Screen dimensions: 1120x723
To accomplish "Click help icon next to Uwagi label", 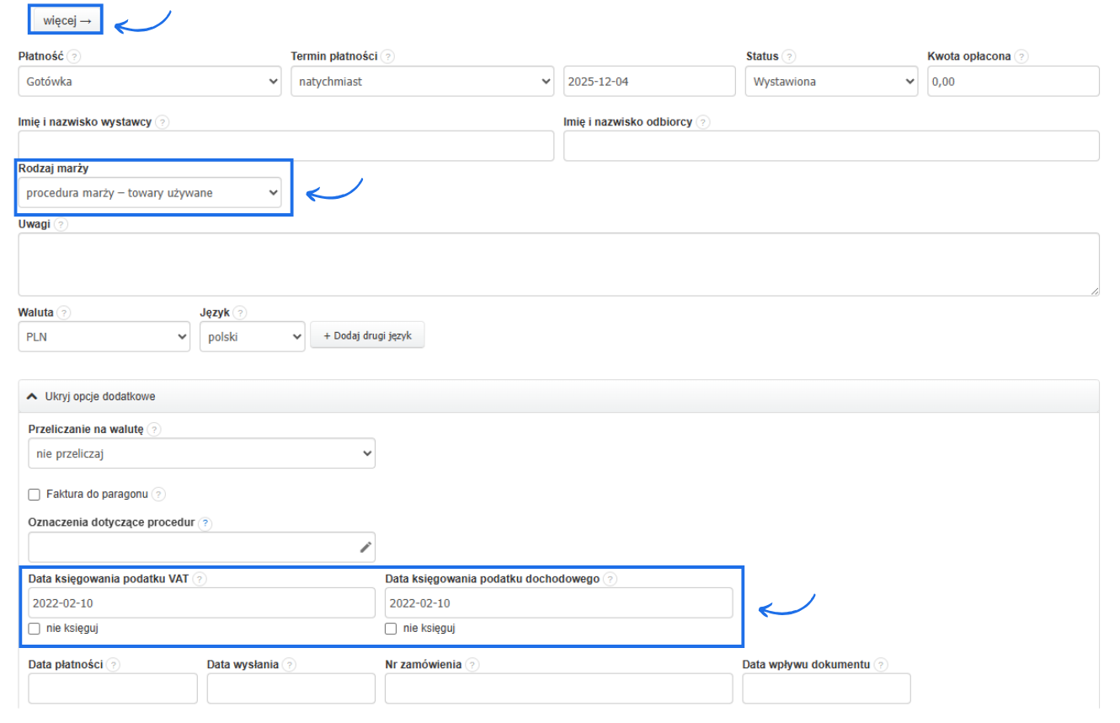I will pos(61,224).
